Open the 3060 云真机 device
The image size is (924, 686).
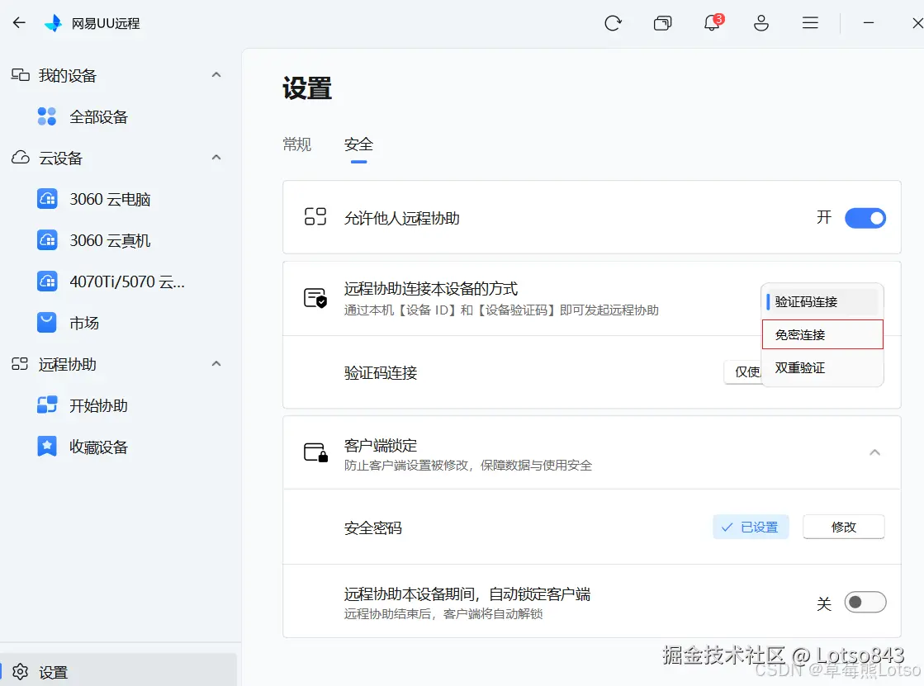(108, 240)
